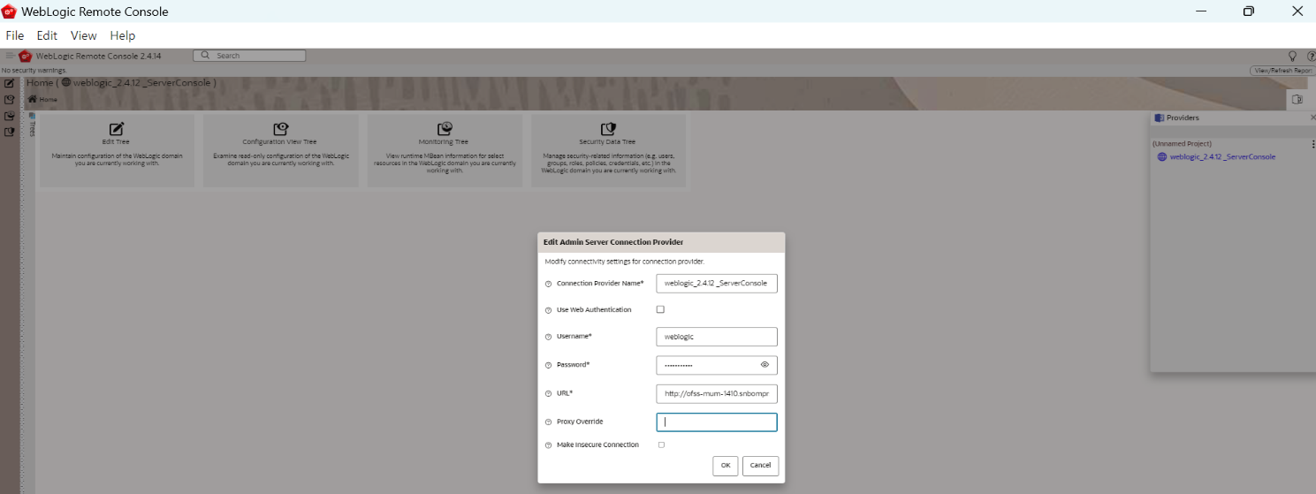This screenshot has height=494, width=1316.
Task: Select the Edit Tree card
Action: coord(116,150)
